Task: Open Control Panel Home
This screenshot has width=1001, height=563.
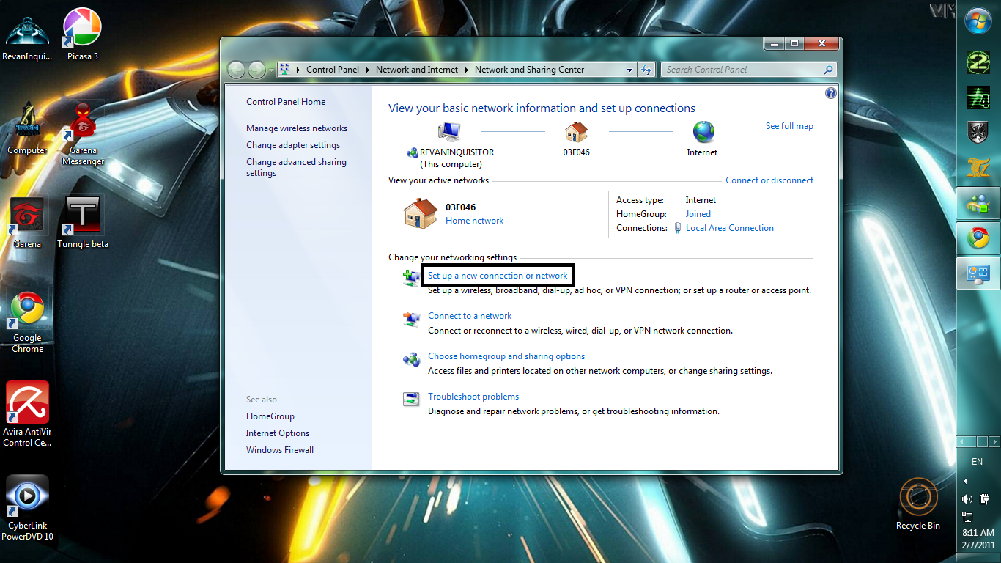Action: click(286, 102)
